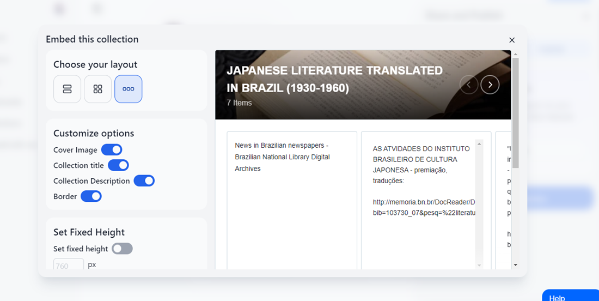Toggle Collection Description off
This screenshot has height=301, width=599.
coord(144,180)
